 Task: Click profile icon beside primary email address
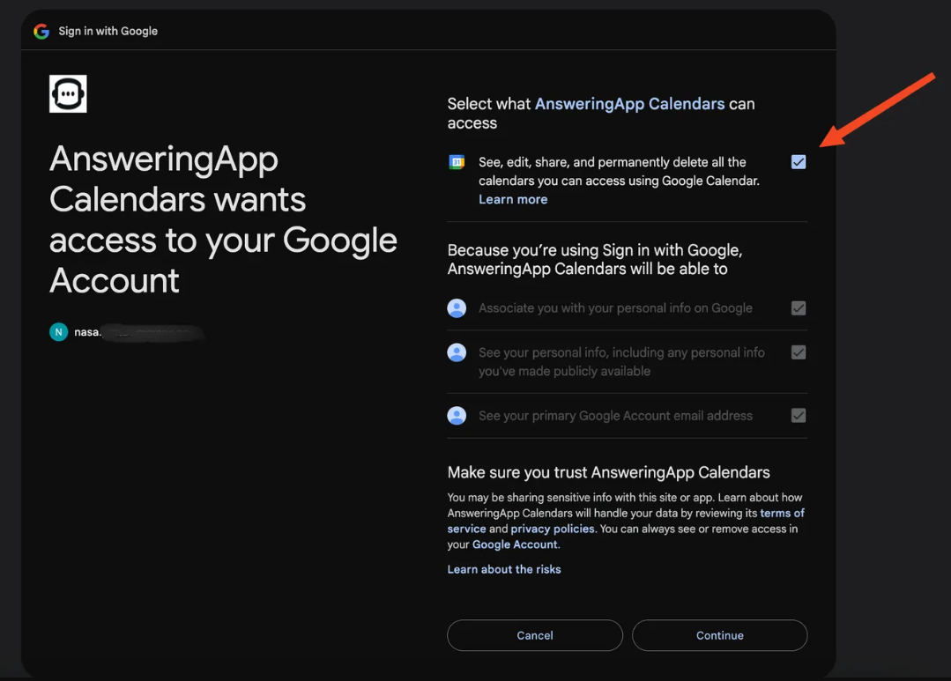pos(457,416)
